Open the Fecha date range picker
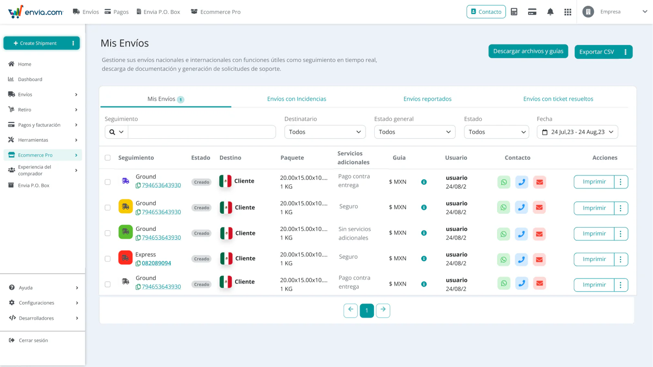Viewport: 653px width, 367px height. click(577, 132)
